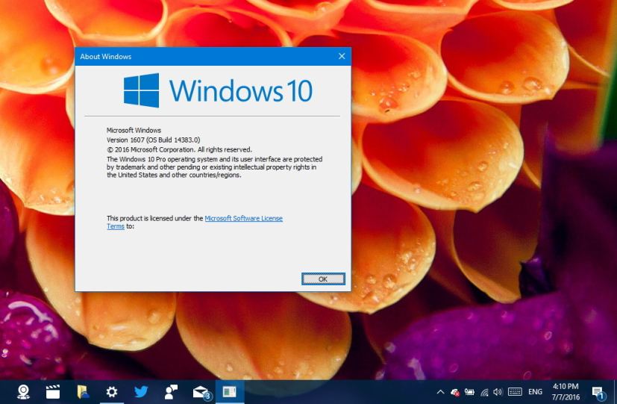Open the Microsoft Software License Terms link
Image resolution: width=617 pixels, height=404 pixels.
[243, 218]
